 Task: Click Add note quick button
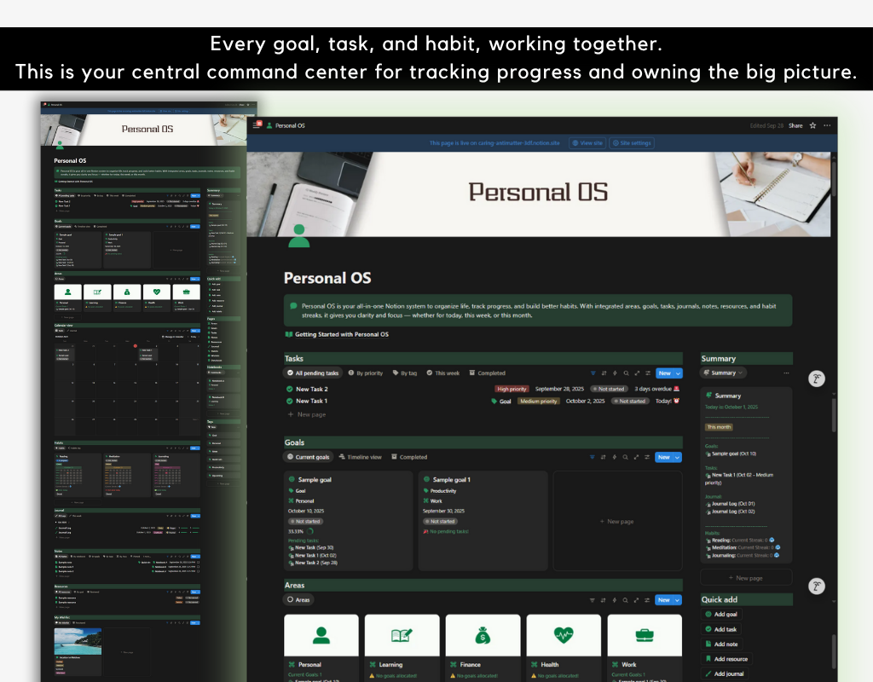click(x=721, y=644)
